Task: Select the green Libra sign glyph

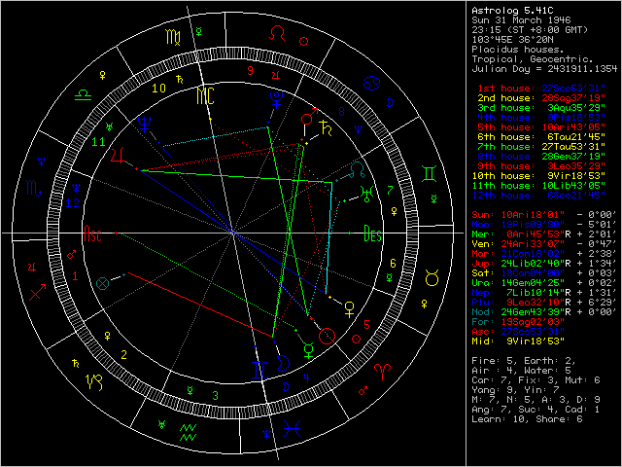Action: point(84,94)
